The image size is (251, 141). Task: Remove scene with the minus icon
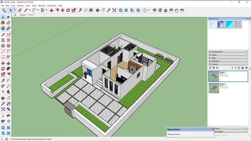click(x=217, y=68)
